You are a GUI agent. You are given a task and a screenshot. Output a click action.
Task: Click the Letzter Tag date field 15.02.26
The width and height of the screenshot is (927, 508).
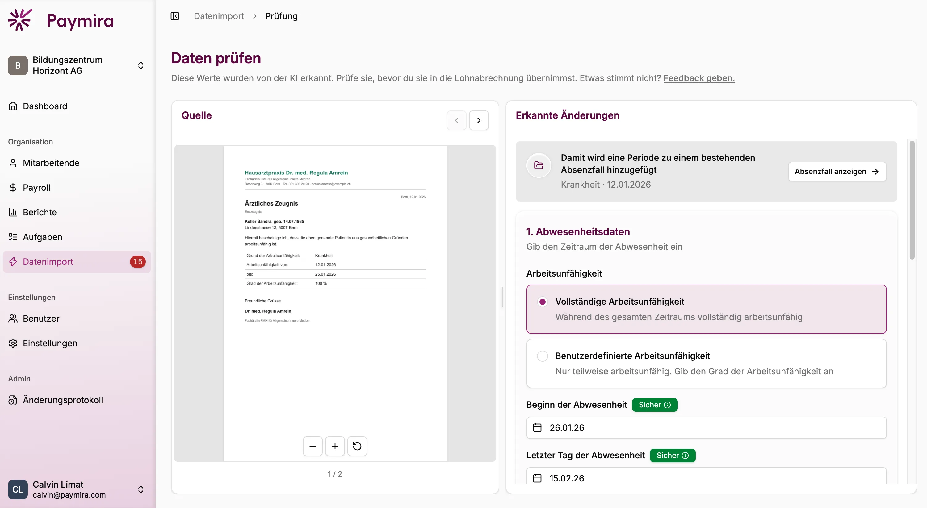click(706, 476)
